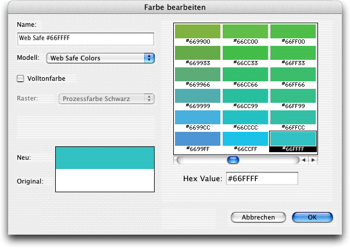Select the #669933 color swatch
The width and height of the screenshot is (350, 248).
198,53
